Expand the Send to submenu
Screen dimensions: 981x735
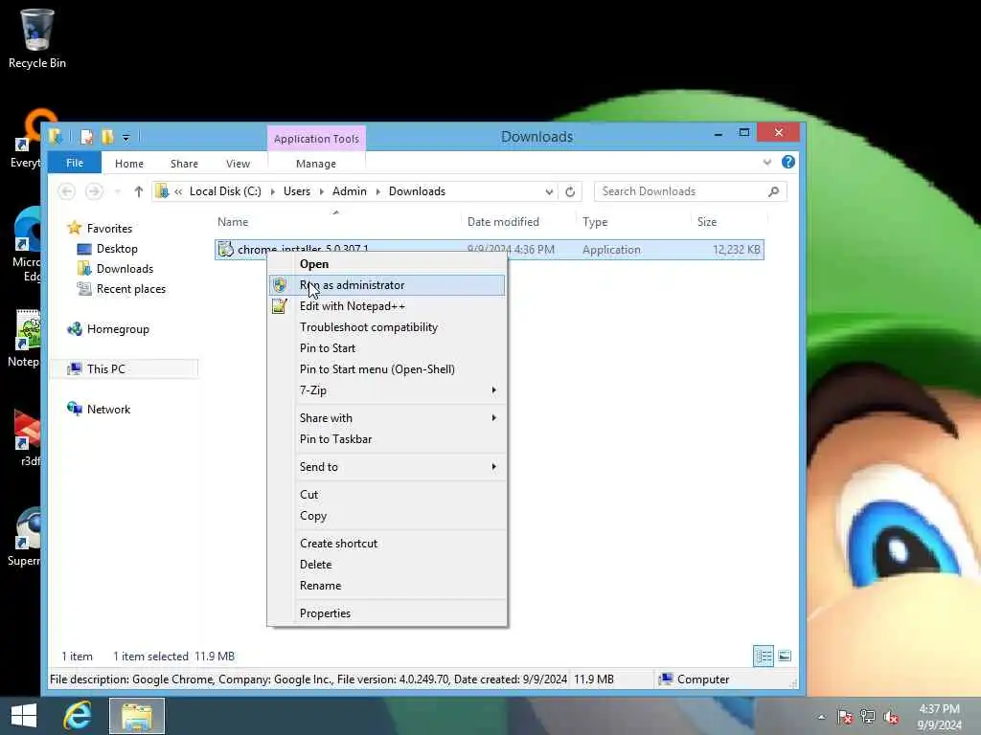pos(387,467)
